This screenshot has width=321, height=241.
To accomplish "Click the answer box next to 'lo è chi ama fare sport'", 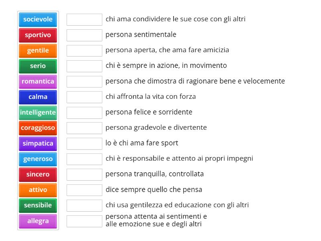I will [84, 143].
